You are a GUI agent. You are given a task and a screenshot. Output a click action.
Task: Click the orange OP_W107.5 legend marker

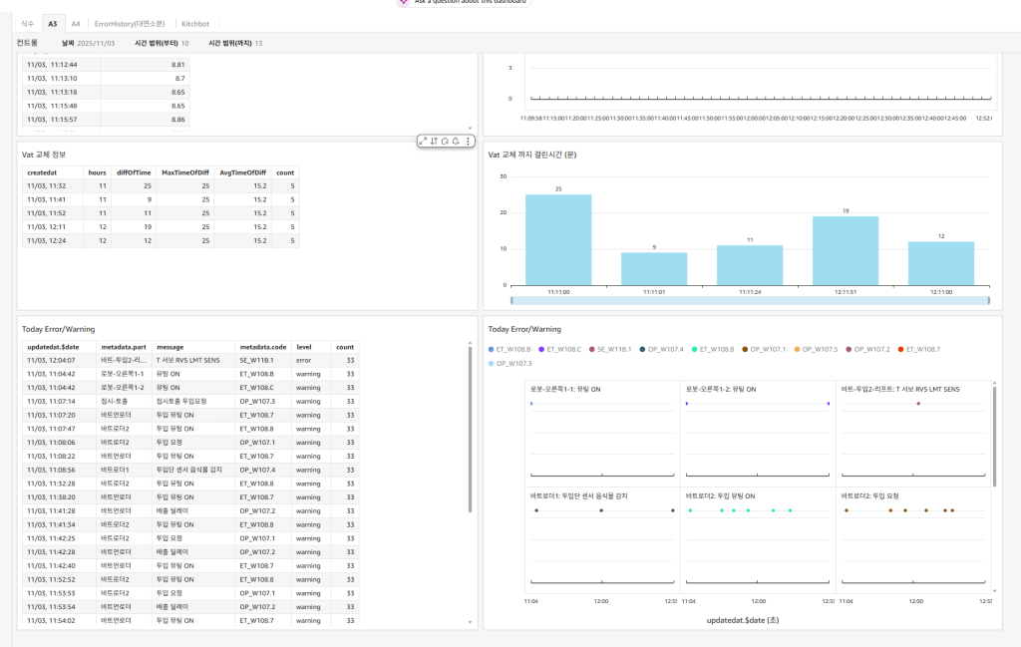[x=796, y=349]
